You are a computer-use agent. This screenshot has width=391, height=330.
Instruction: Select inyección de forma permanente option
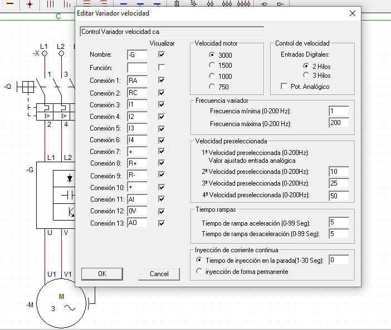pos(199,272)
